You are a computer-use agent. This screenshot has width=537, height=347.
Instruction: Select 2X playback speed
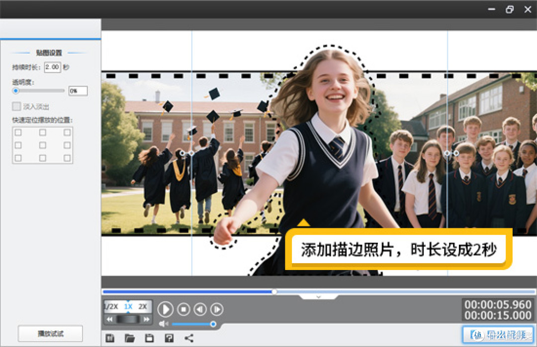[x=143, y=306]
